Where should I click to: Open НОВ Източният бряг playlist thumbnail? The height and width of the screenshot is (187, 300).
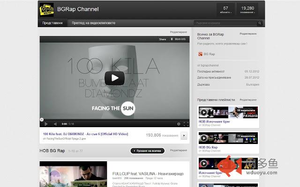[228, 112]
